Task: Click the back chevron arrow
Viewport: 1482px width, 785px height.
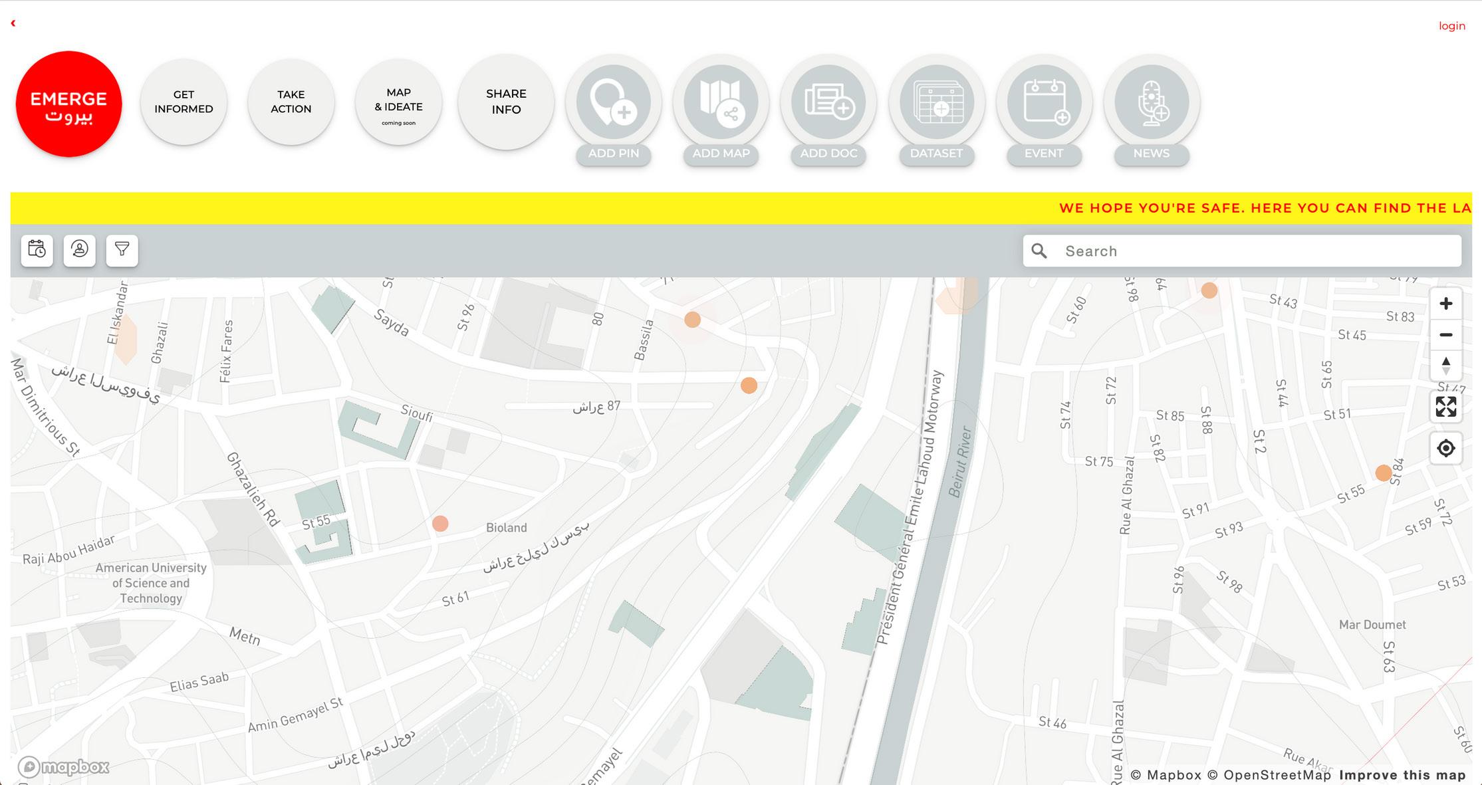Action: 13,23
